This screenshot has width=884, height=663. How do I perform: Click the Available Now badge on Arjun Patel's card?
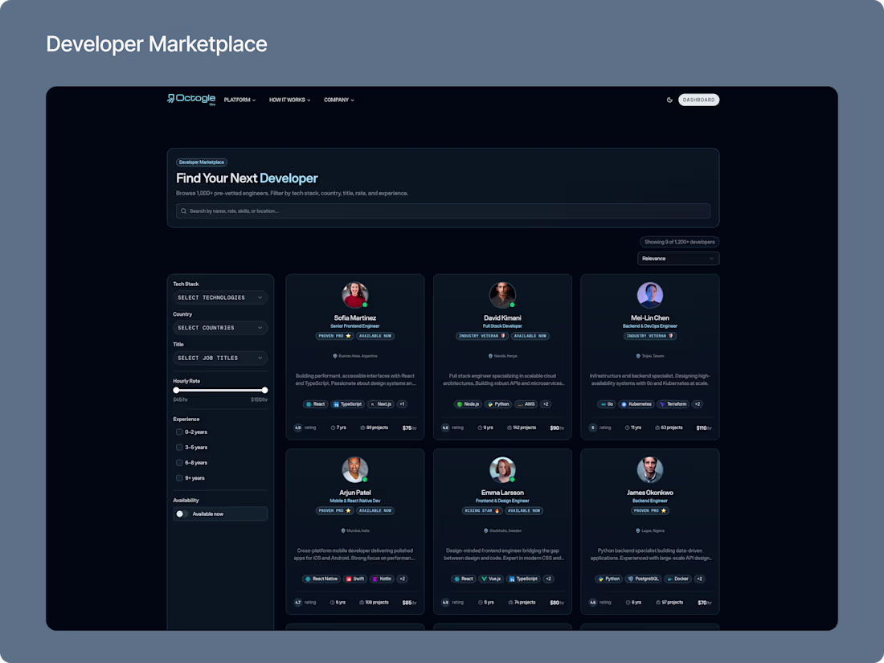coord(375,511)
